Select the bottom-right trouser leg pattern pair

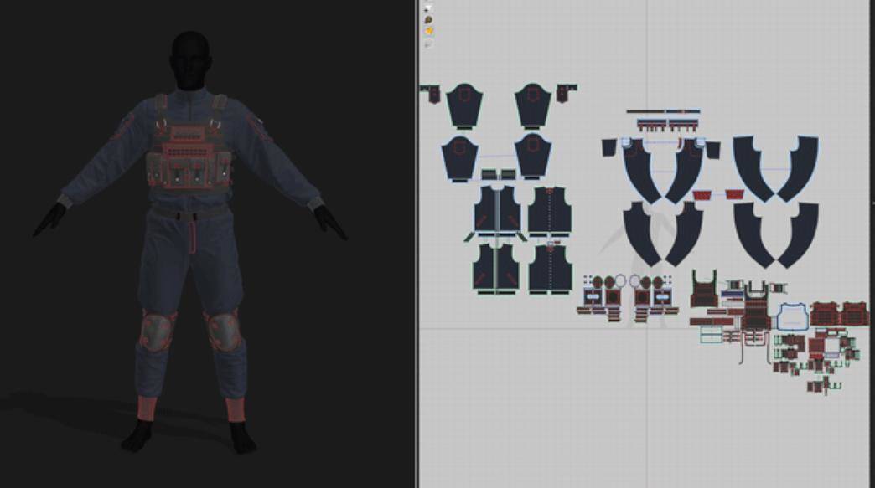click(x=776, y=235)
